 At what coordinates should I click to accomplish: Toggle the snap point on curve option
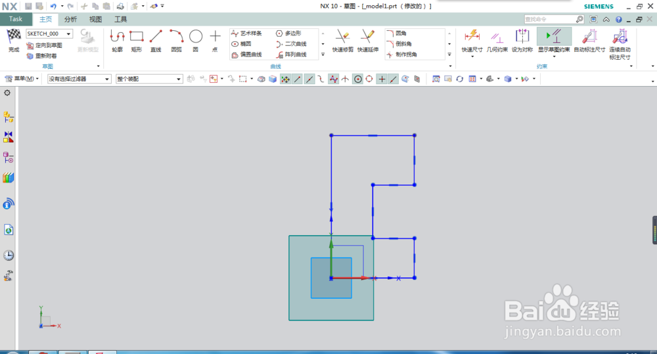[393, 79]
